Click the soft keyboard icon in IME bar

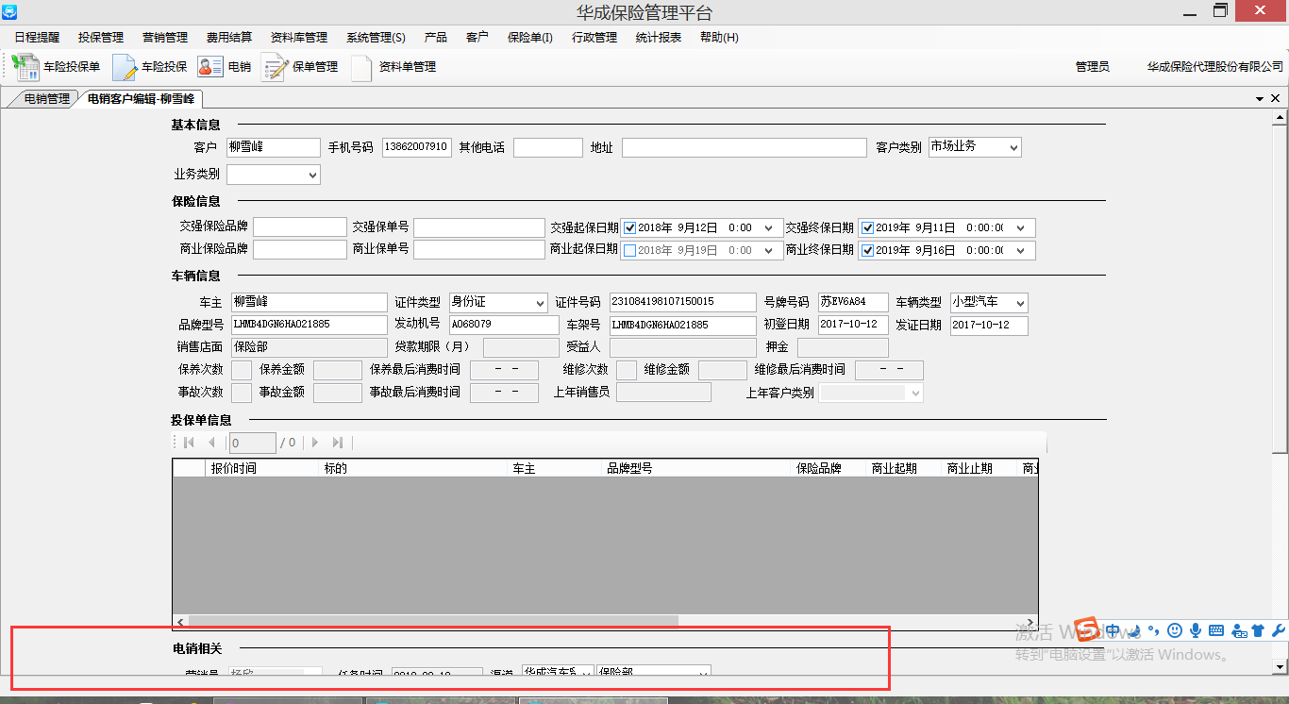tap(1216, 630)
